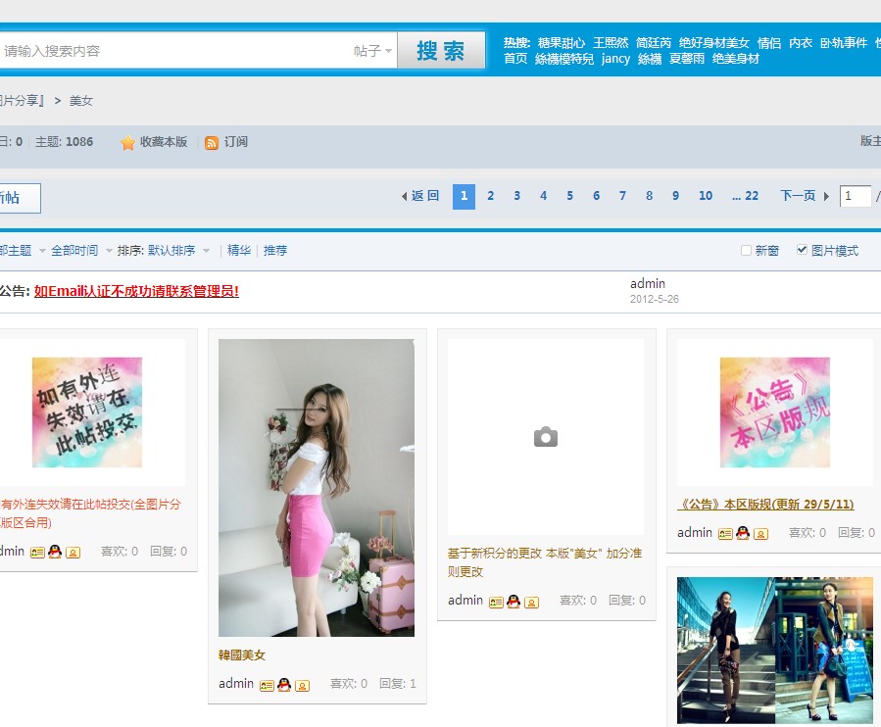Click the page number input field
The width and height of the screenshot is (881, 727).
click(855, 196)
